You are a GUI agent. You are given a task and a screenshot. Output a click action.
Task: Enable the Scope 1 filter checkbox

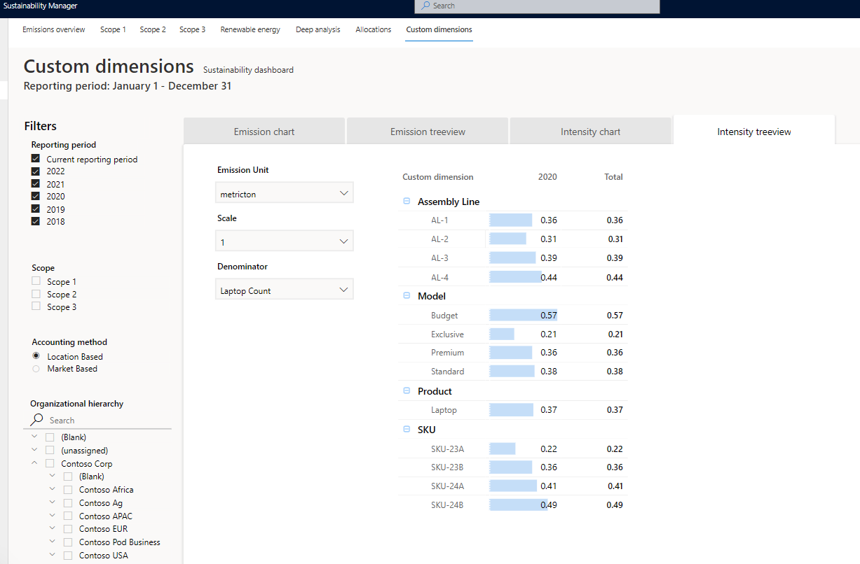point(36,281)
